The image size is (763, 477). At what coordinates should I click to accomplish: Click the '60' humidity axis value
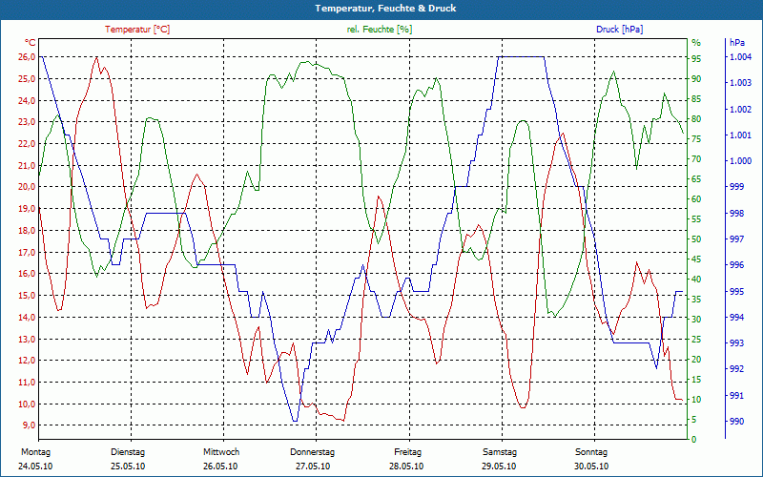point(696,199)
